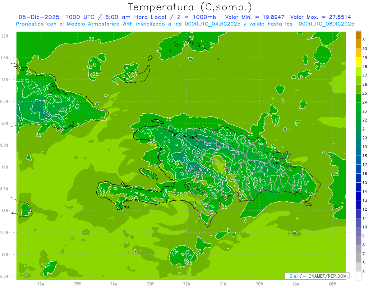Select the init time '0000UTC_04DIC2025'
Screen dimensions: 373x288
[213, 24]
